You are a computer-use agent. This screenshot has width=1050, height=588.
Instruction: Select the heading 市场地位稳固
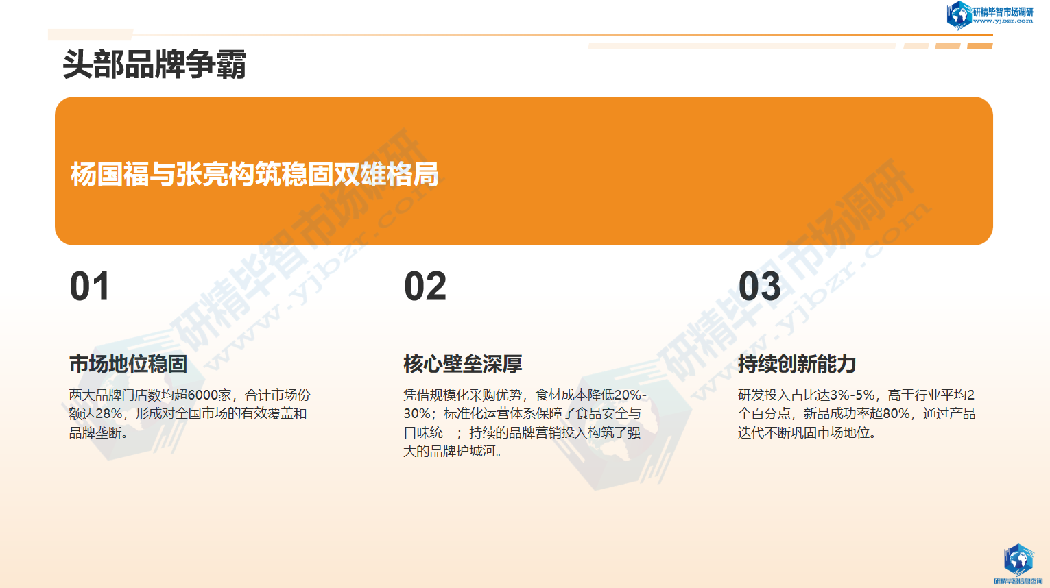pos(128,364)
